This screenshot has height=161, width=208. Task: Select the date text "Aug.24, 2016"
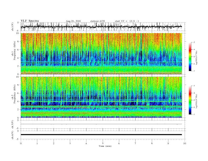73,21
